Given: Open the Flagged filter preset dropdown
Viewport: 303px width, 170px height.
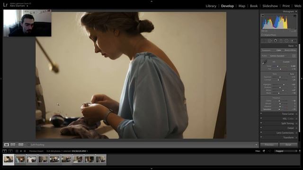Looking at the screenshot, I should 286,151.
